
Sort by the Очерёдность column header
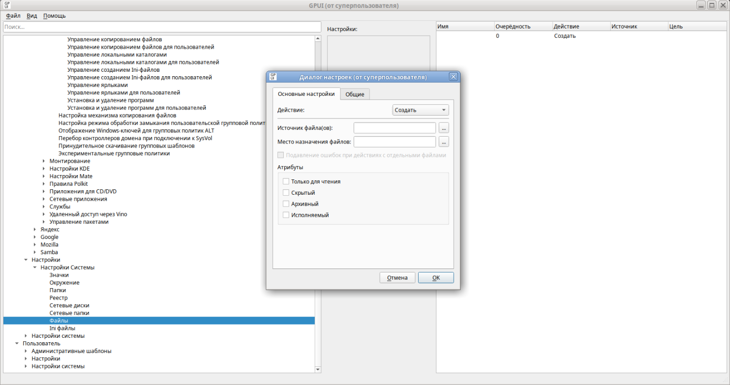pyautogui.click(x=523, y=27)
